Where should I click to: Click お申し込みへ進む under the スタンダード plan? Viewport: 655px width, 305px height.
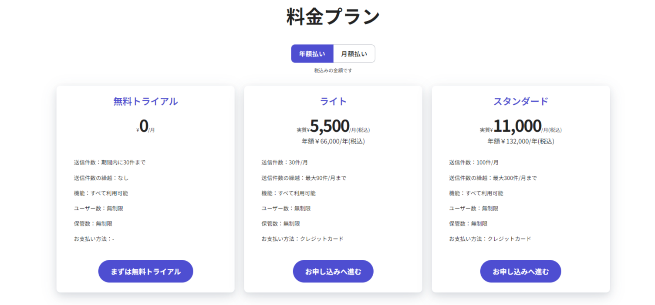tap(520, 272)
